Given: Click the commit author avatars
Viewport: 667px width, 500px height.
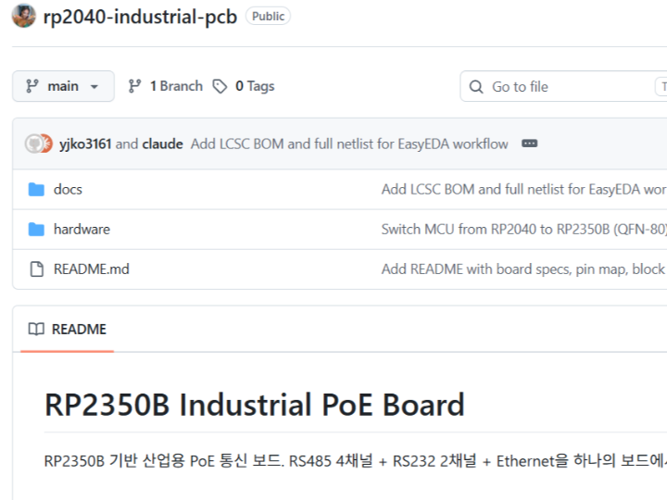Looking at the screenshot, I should [39, 144].
